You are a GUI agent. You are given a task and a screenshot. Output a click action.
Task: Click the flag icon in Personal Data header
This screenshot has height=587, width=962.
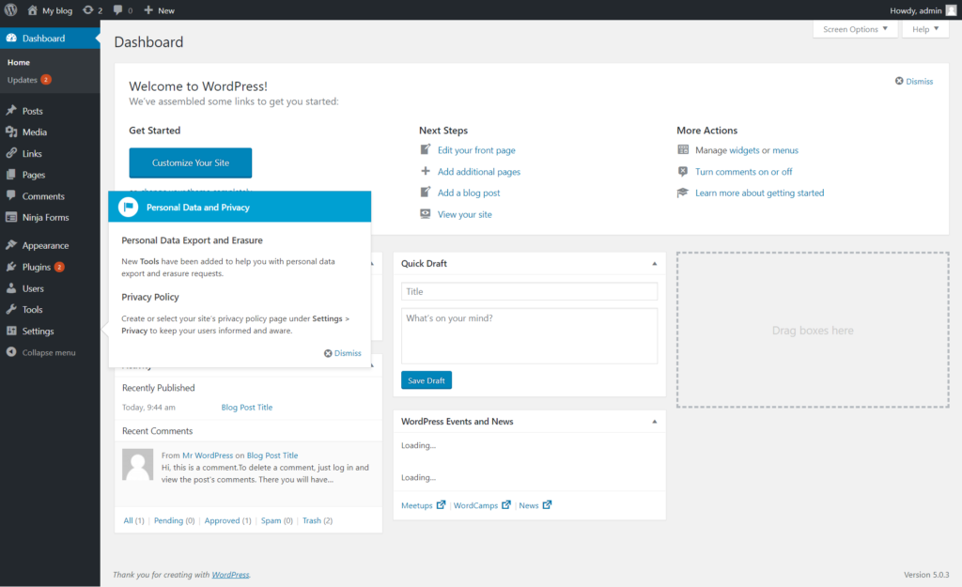(128, 208)
